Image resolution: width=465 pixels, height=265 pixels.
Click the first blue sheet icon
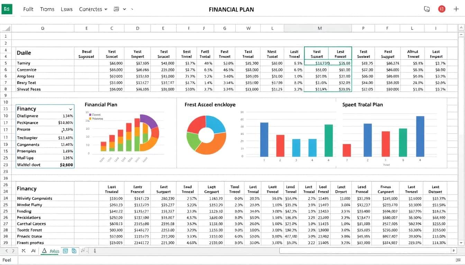[x=65, y=251]
